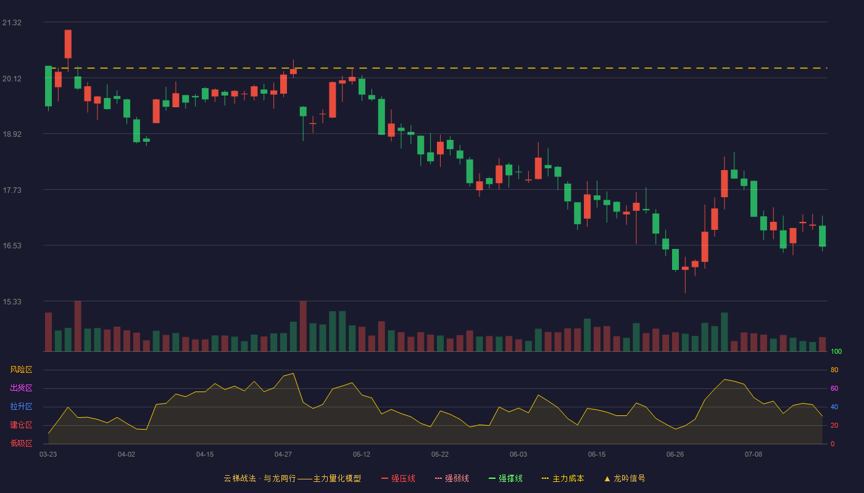Toggle the 强弱线 legend entry
This screenshot has height=493, width=864.
[x=452, y=478]
